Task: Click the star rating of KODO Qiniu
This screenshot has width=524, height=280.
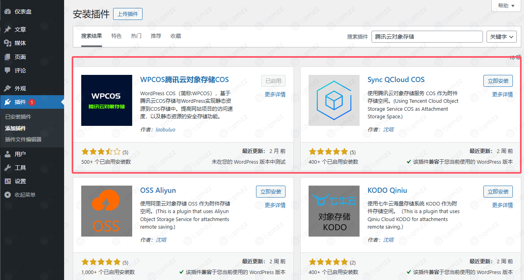Action: pyautogui.click(x=328, y=262)
